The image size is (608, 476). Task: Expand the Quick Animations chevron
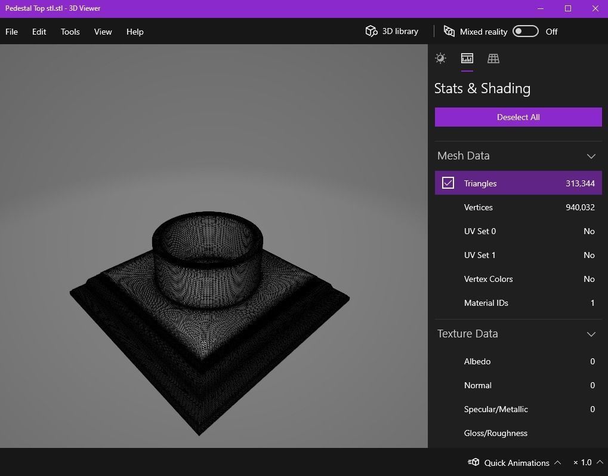[558, 462]
